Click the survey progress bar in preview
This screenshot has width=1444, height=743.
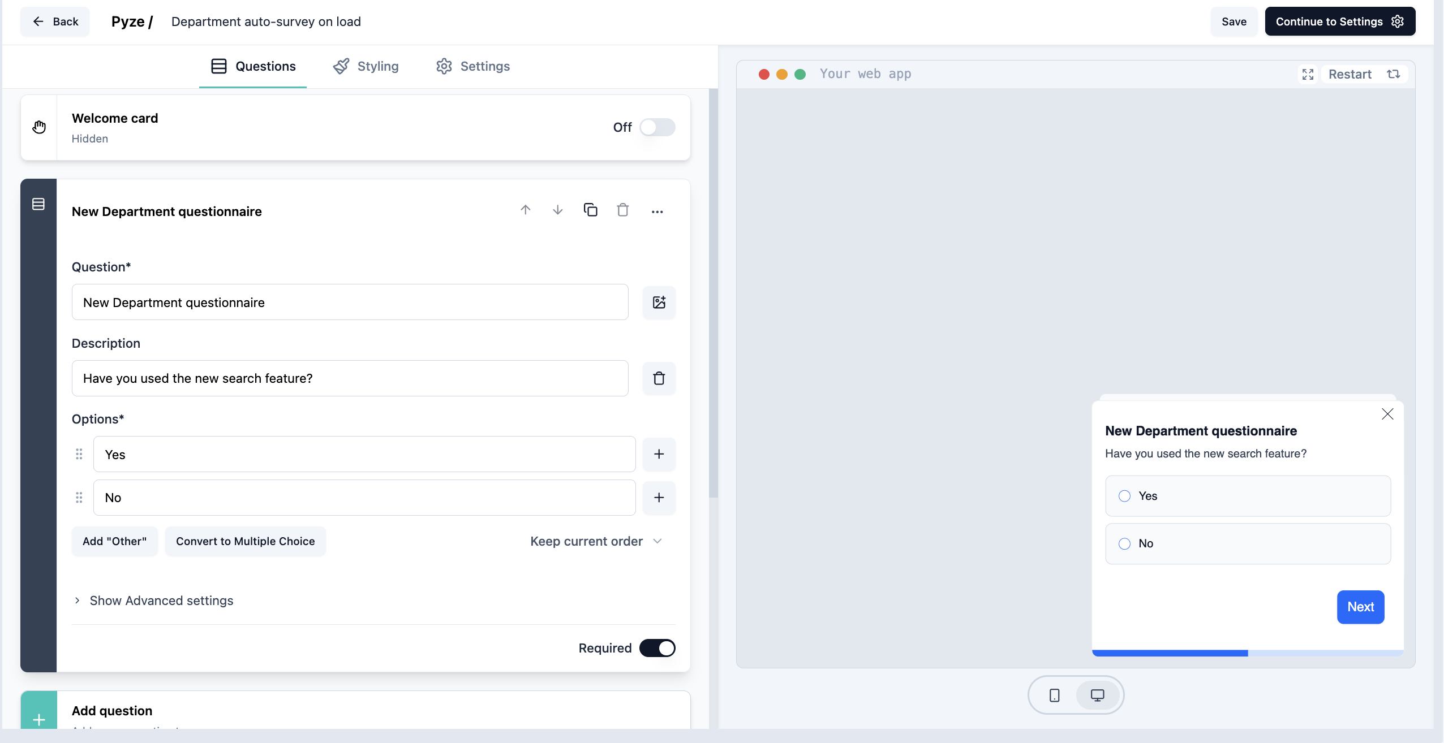pyautogui.click(x=1248, y=653)
